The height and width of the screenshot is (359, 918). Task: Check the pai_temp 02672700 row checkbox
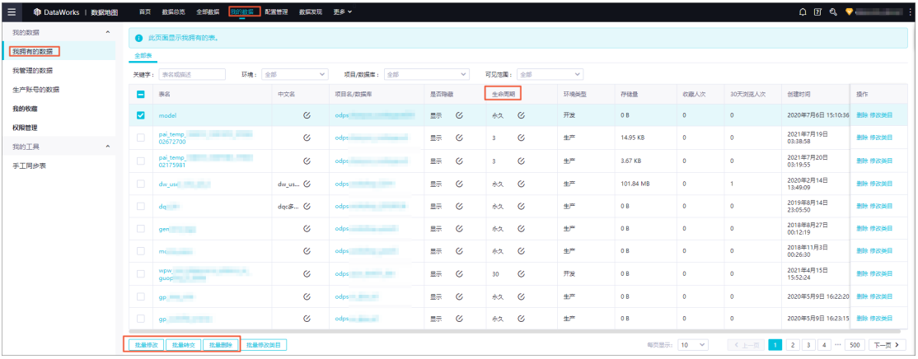[x=141, y=138]
